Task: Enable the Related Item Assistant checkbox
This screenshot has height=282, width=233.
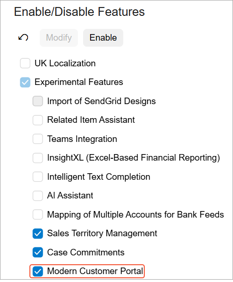Action: tap(38, 120)
